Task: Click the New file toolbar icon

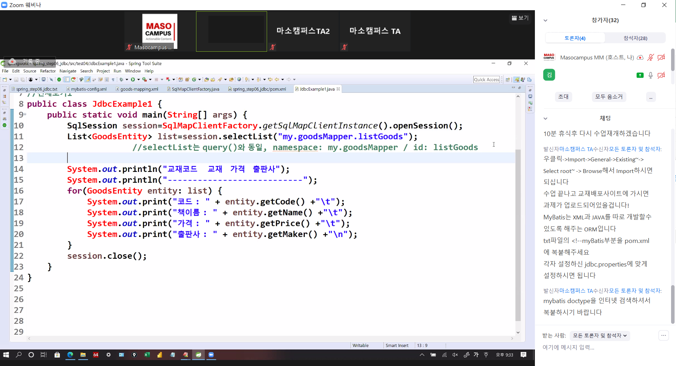Action: pyautogui.click(x=5, y=79)
